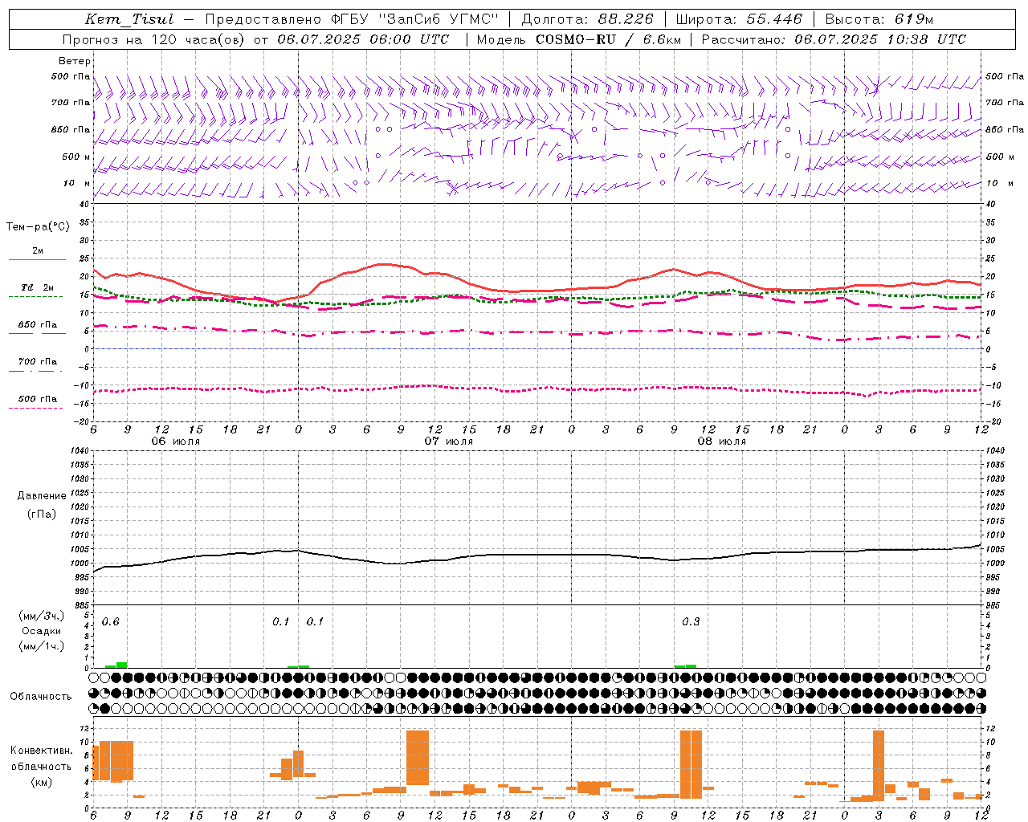Click the green precipitation bar below '0.3'
Screen dimensions: 1028x822
685,666
